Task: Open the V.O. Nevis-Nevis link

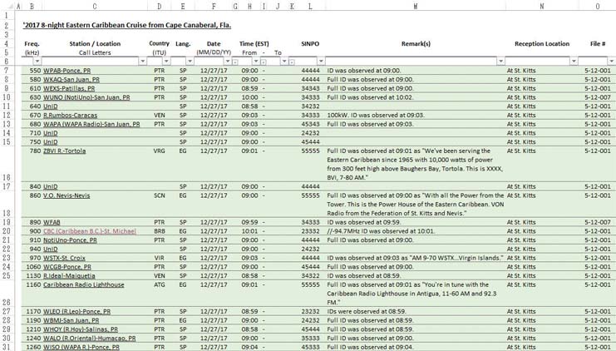Action: click(x=67, y=195)
